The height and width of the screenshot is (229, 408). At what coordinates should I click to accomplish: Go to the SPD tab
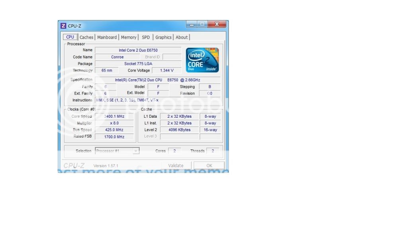point(146,37)
